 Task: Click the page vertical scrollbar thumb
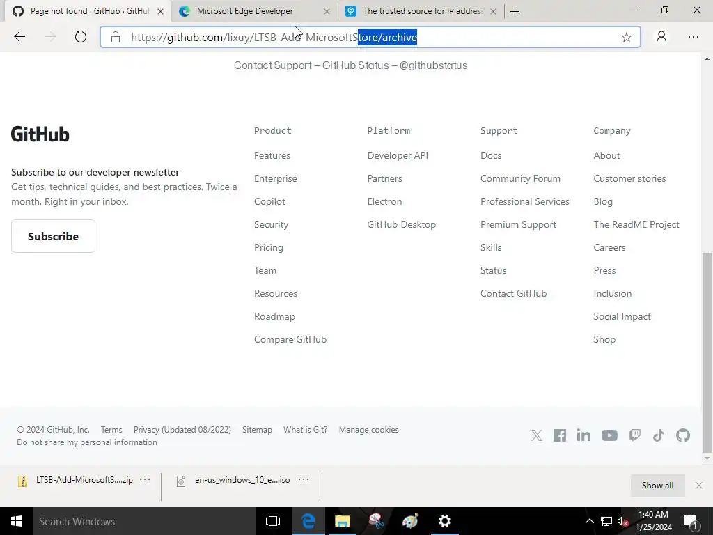pos(707,352)
